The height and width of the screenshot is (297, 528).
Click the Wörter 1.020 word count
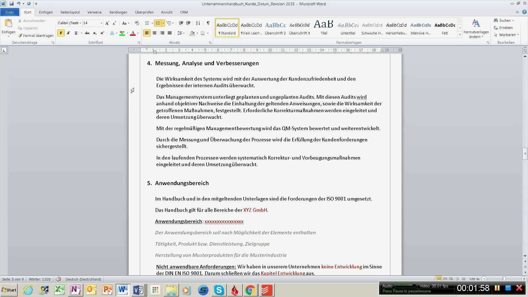(x=40, y=279)
